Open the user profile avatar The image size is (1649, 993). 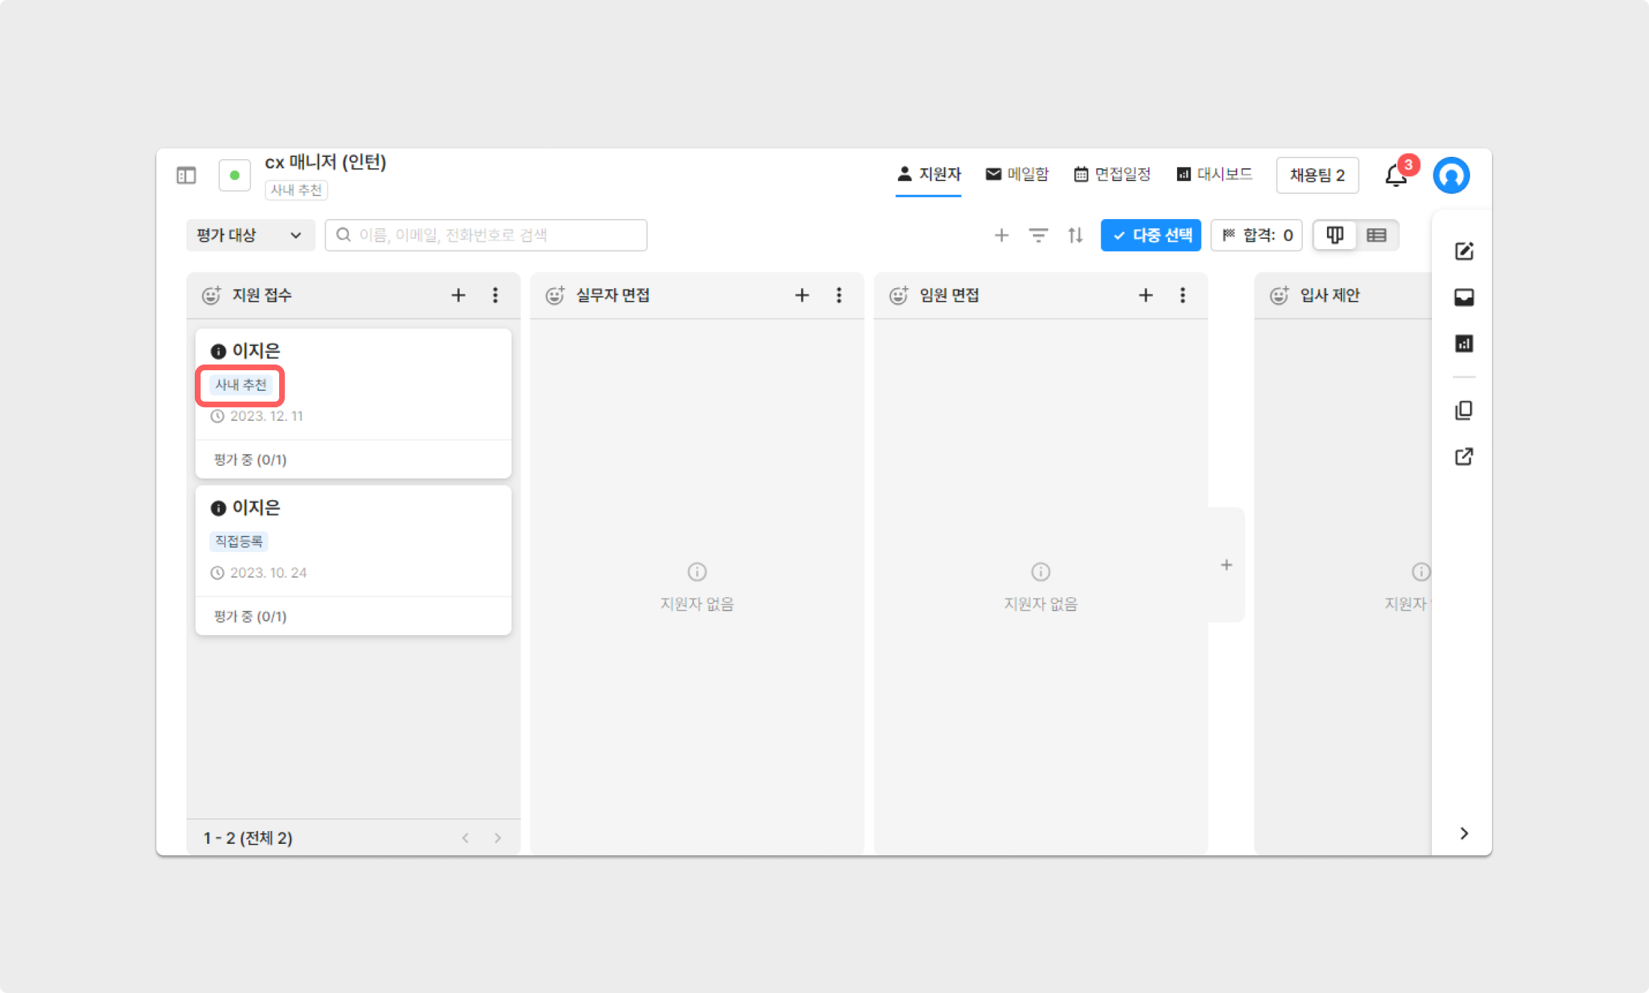(x=1451, y=175)
